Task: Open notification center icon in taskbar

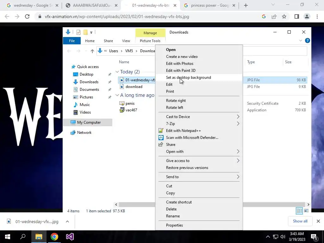Action: (x=314, y=237)
